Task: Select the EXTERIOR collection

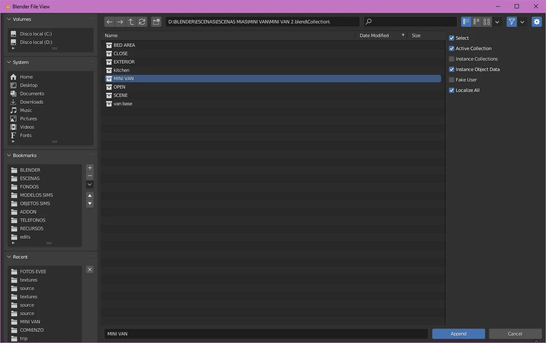Action: (124, 62)
